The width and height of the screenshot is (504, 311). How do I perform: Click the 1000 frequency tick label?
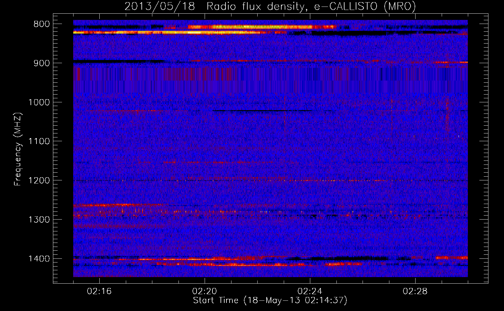click(x=39, y=102)
